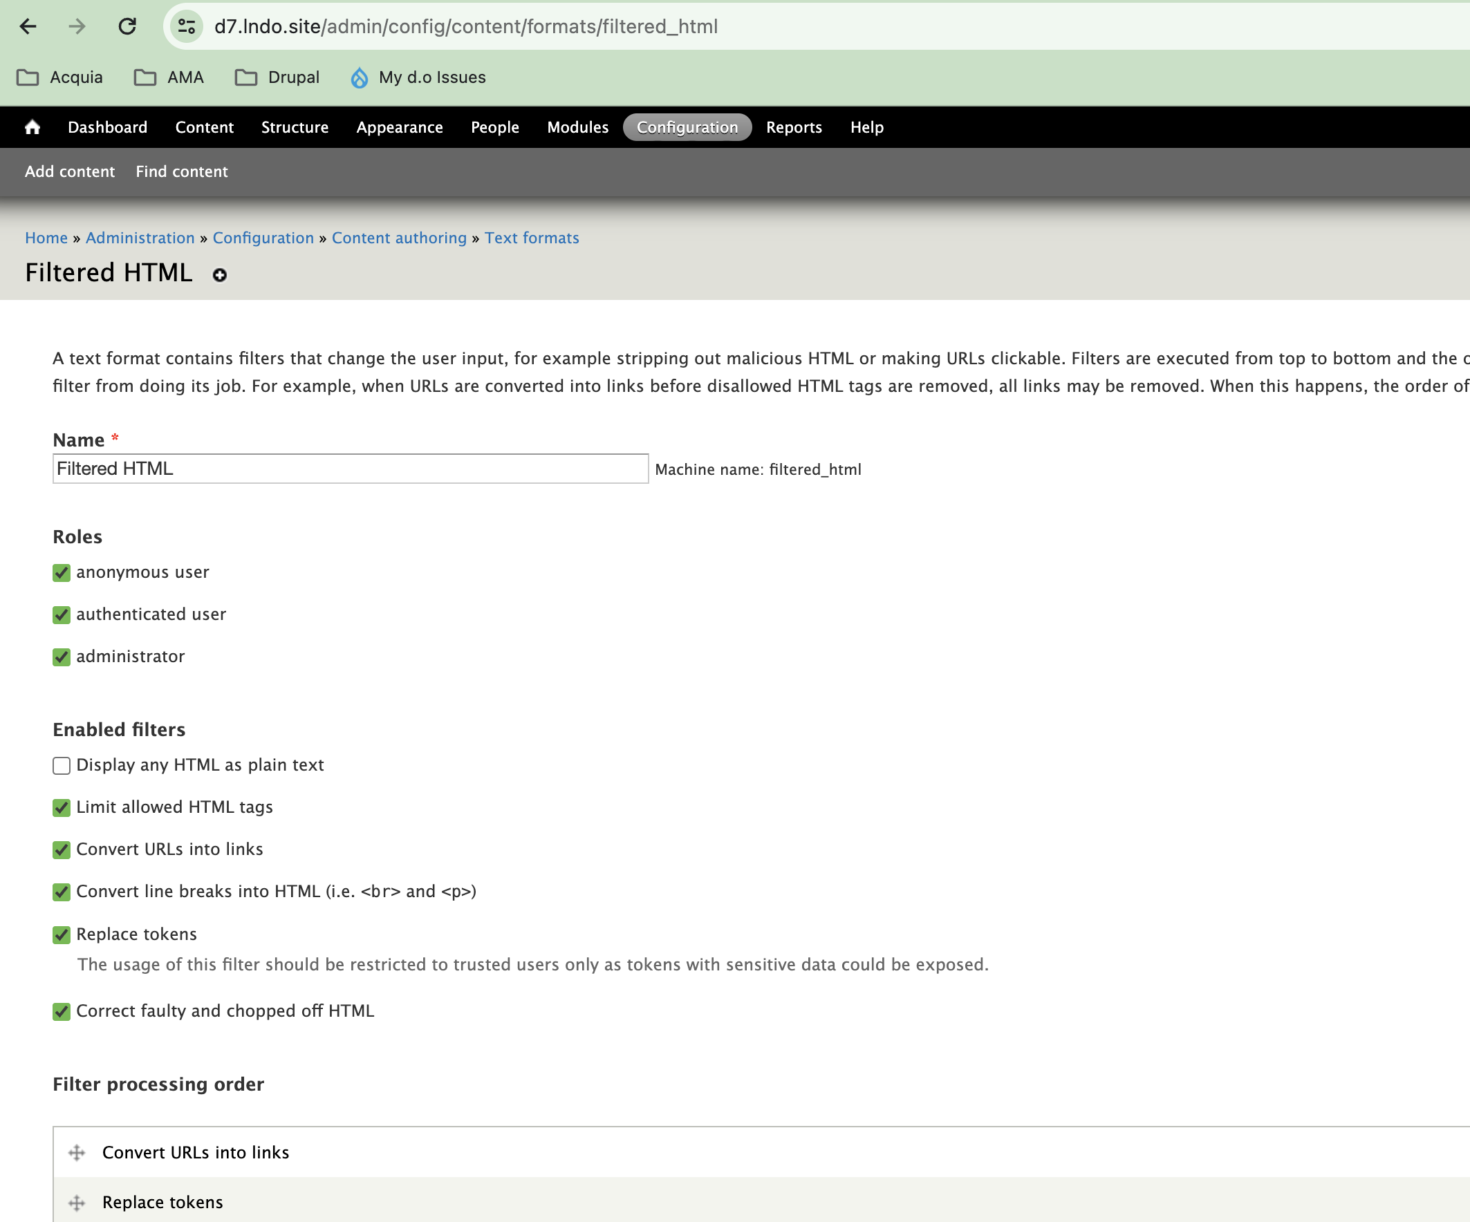Open Content authoring from the breadcrumb
The width and height of the screenshot is (1470, 1222).
tap(399, 238)
